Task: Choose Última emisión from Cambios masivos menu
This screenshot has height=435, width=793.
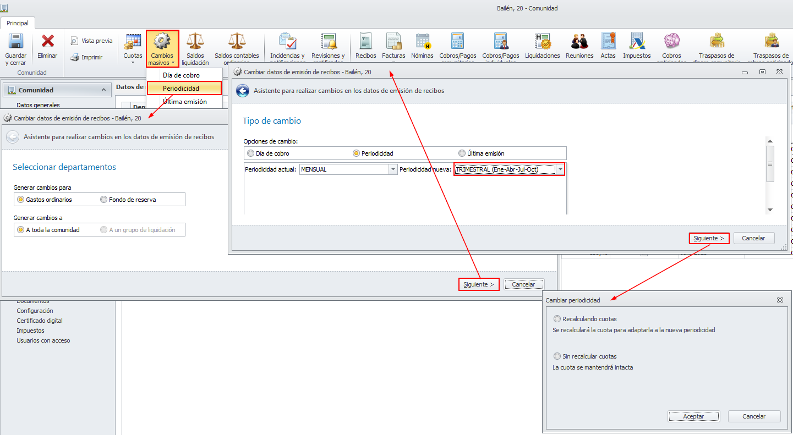Action: [184, 102]
